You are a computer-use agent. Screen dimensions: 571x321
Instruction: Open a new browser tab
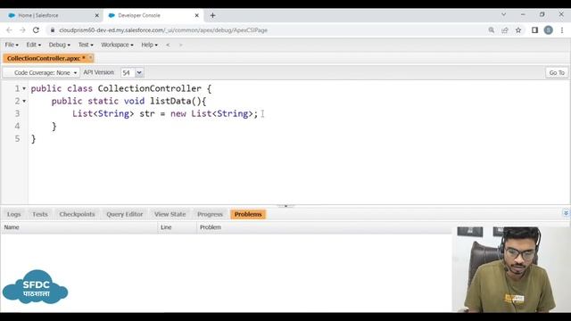212,15
